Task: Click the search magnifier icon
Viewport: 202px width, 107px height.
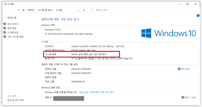Action: [x=92, y=10]
